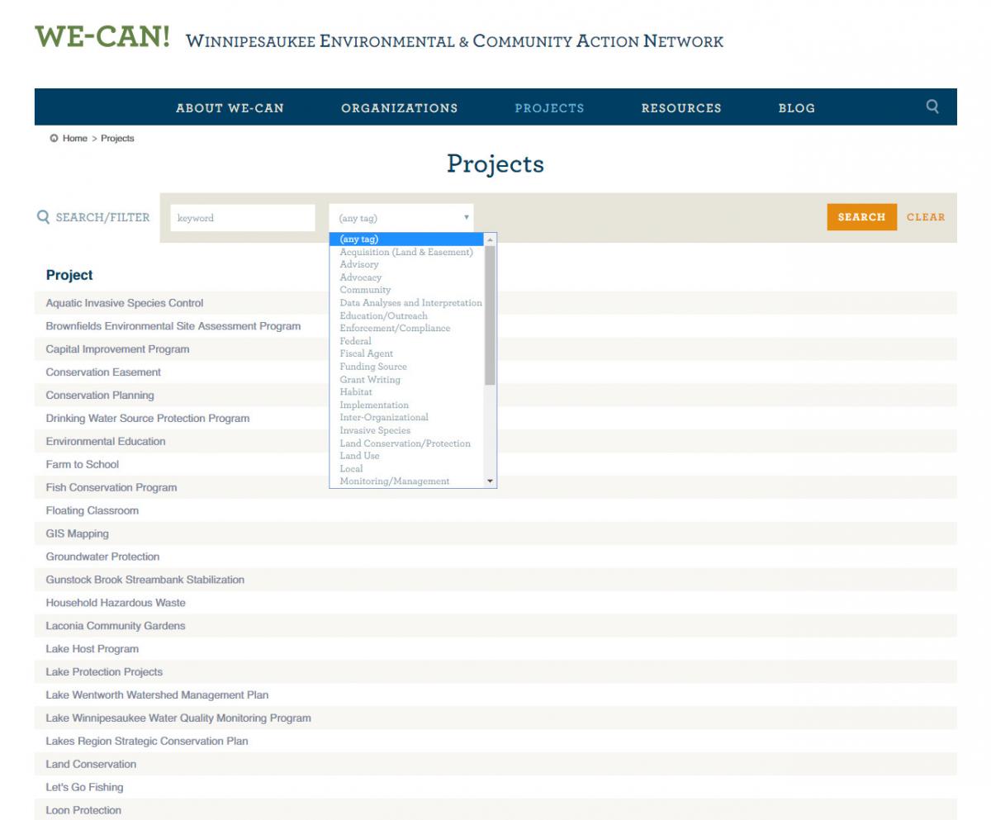Image resolution: width=991 pixels, height=820 pixels.
Task: Collapse the (any tag) dropdown box
Action: (401, 218)
